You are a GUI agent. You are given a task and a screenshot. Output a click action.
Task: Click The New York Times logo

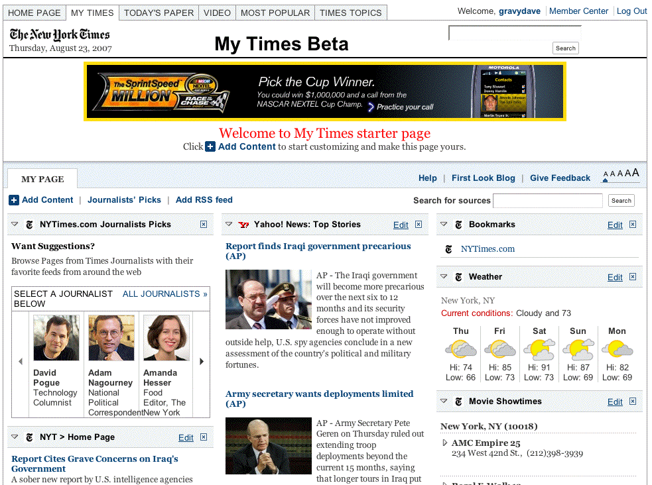pyautogui.click(x=60, y=35)
